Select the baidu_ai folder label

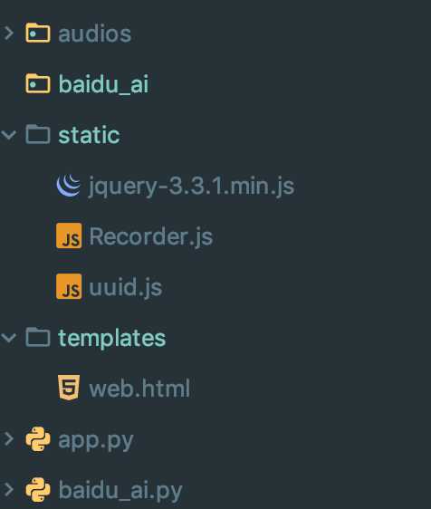tap(103, 84)
